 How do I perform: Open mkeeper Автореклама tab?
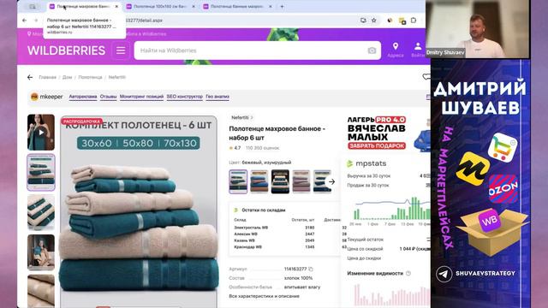click(x=83, y=97)
